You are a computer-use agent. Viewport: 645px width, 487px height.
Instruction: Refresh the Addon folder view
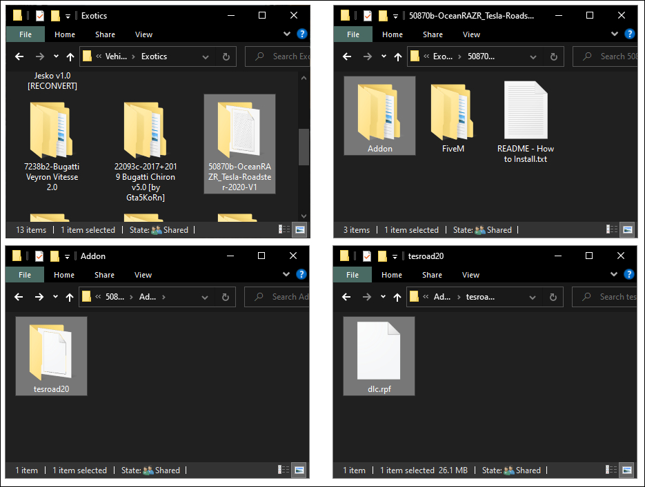tap(225, 297)
